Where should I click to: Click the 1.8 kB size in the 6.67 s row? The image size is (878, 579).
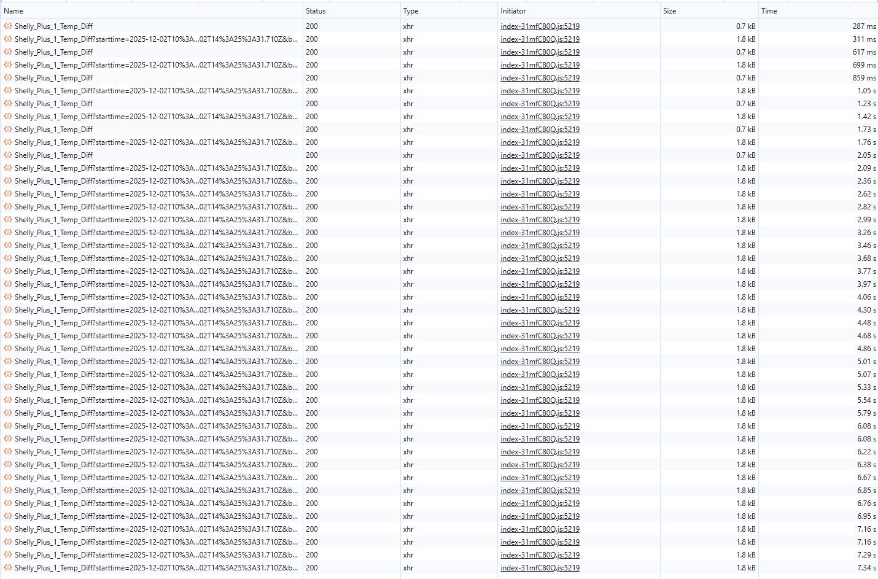click(x=746, y=478)
